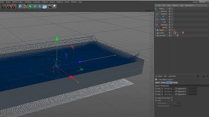Add a Cube primitive from toolbar

(x=20, y=6)
